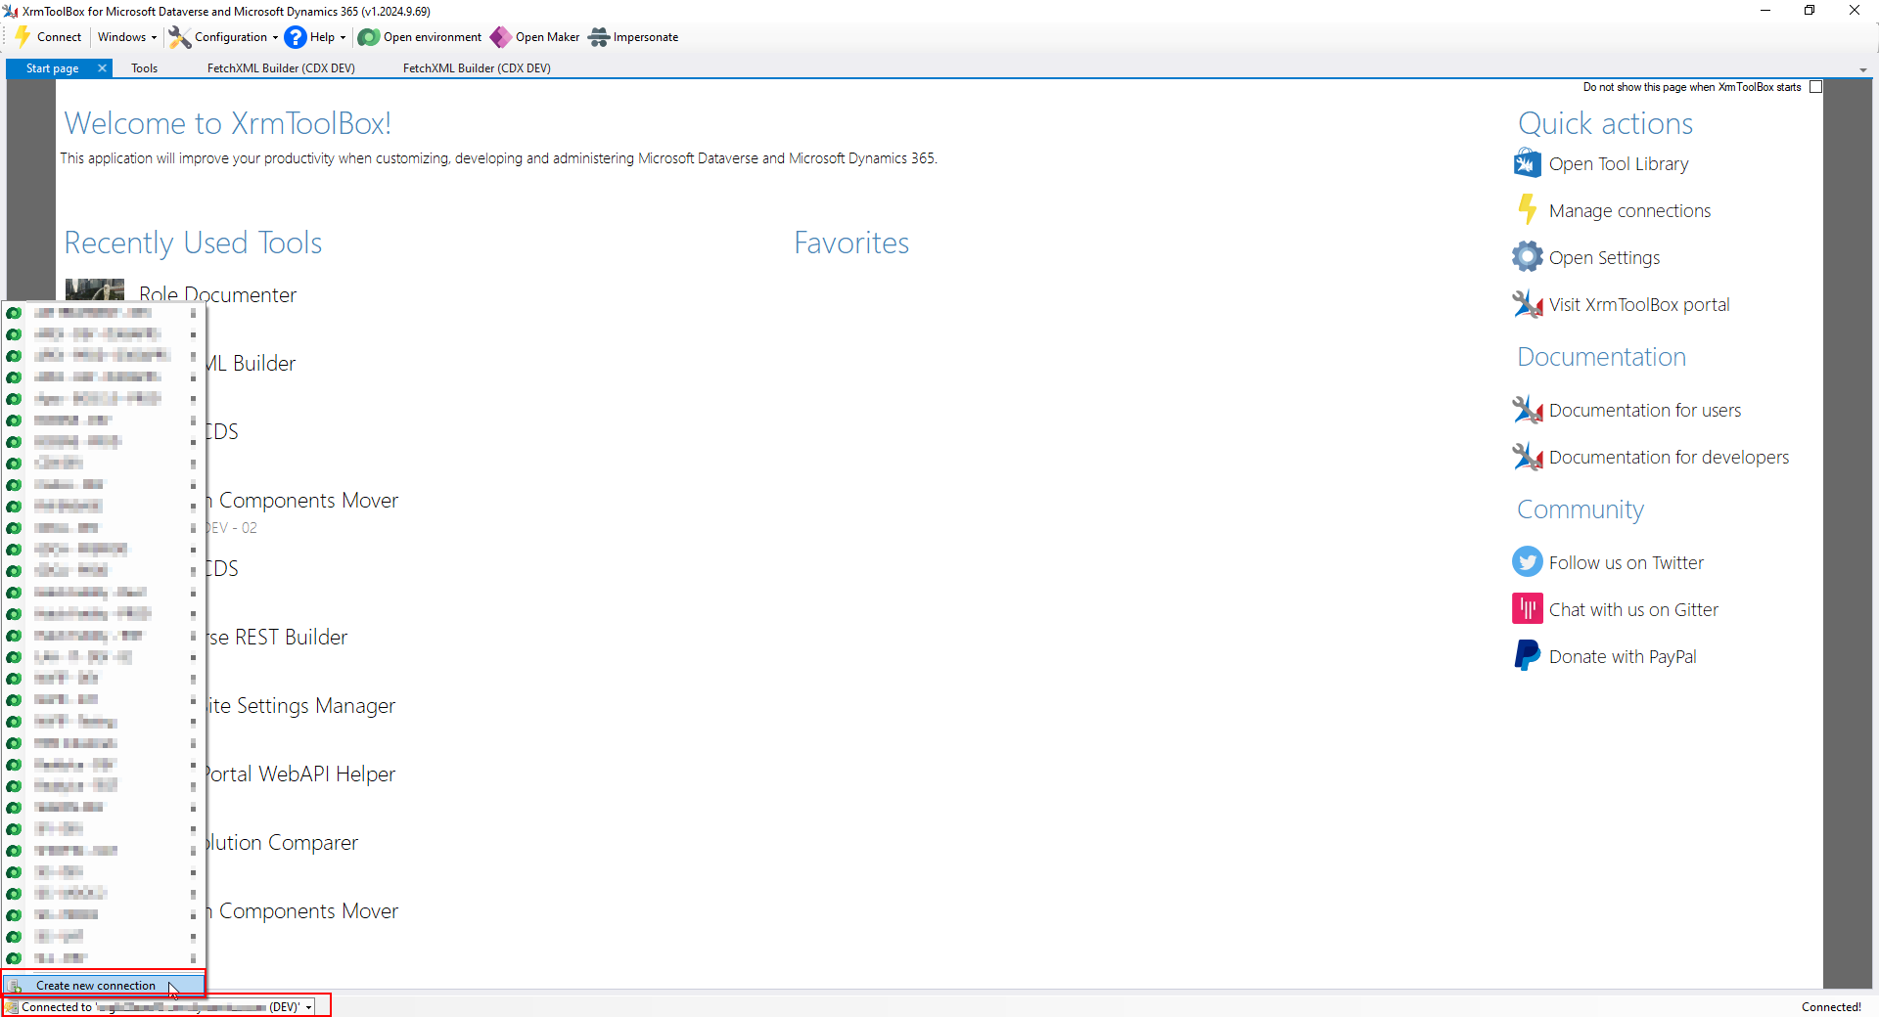Open the Portal WebAPI Helper recent tool
Screen dimensions: 1879x1017
coord(299,774)
